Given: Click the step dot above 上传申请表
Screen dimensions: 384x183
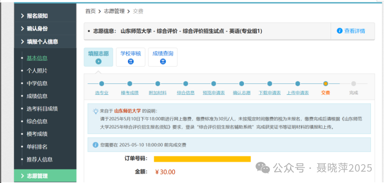Looking at the screenshot, I should pyautogui.click(x=298, y=84).
